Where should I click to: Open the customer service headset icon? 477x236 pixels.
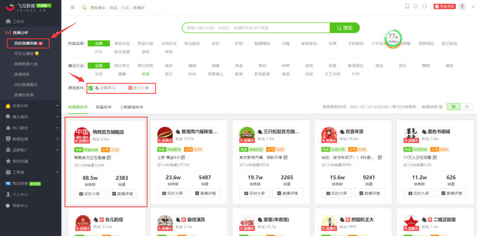pyautogui.click(x=425, y=6)
